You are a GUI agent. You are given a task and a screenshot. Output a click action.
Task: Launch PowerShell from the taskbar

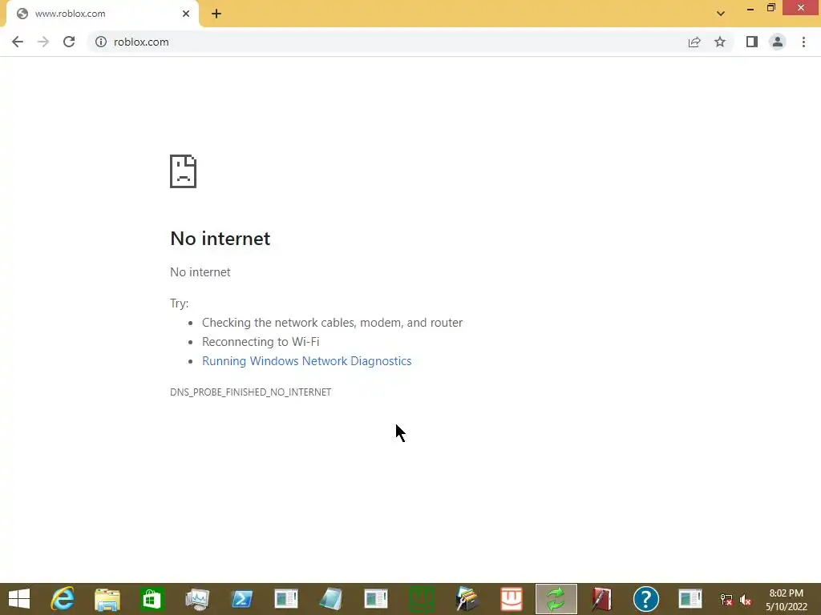[x=242, y=599]
